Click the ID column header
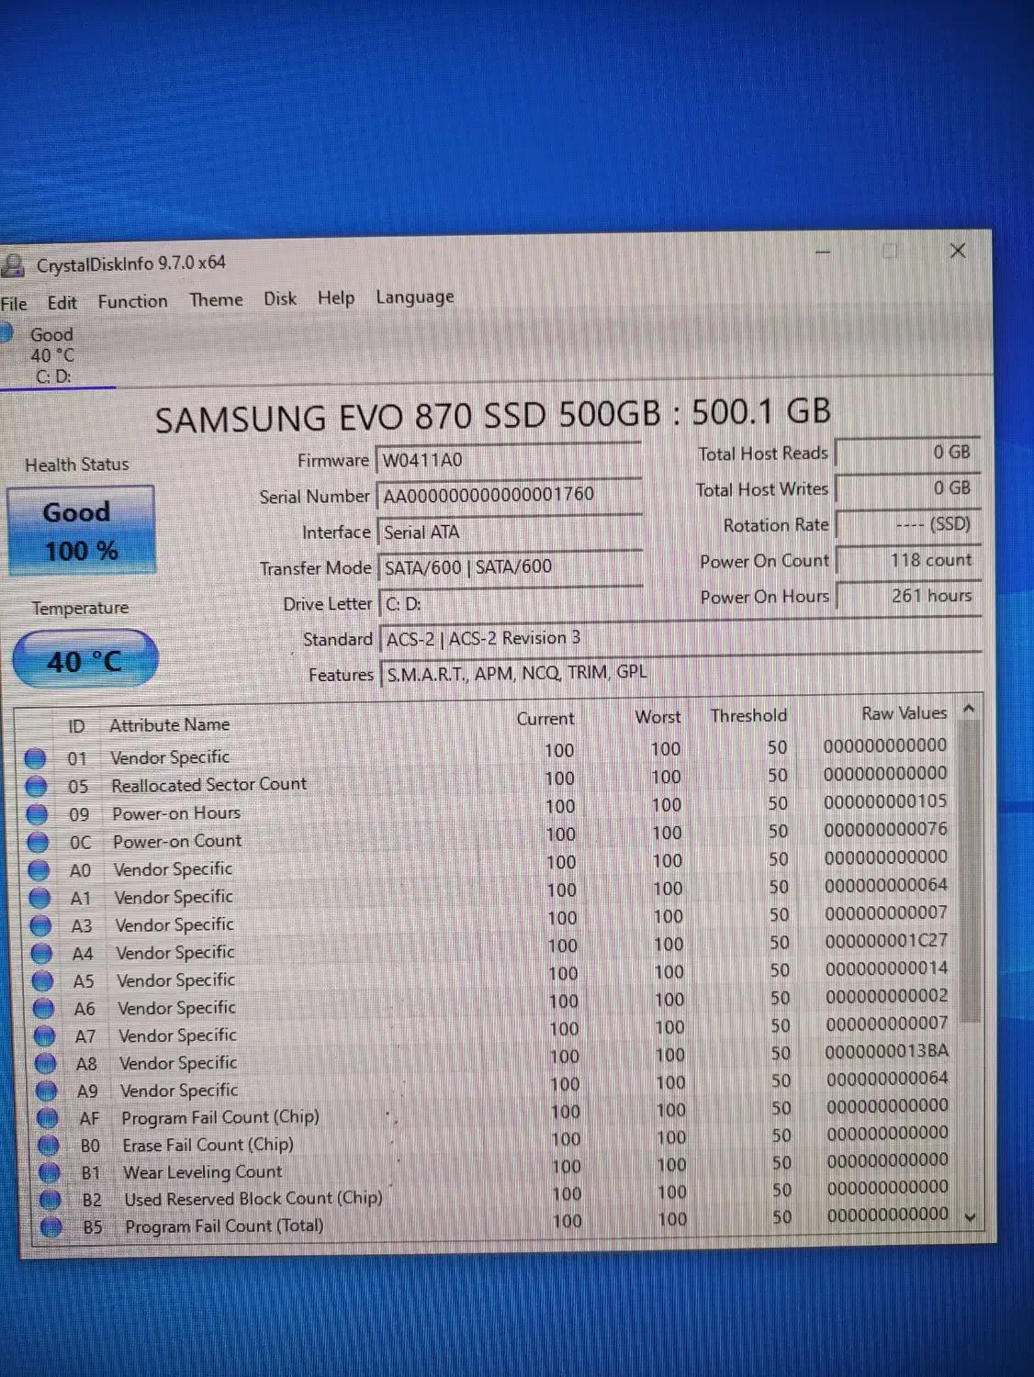The height and width of the screenshot is (1377, 1034). pyautogui.click(x=76, y=727)
